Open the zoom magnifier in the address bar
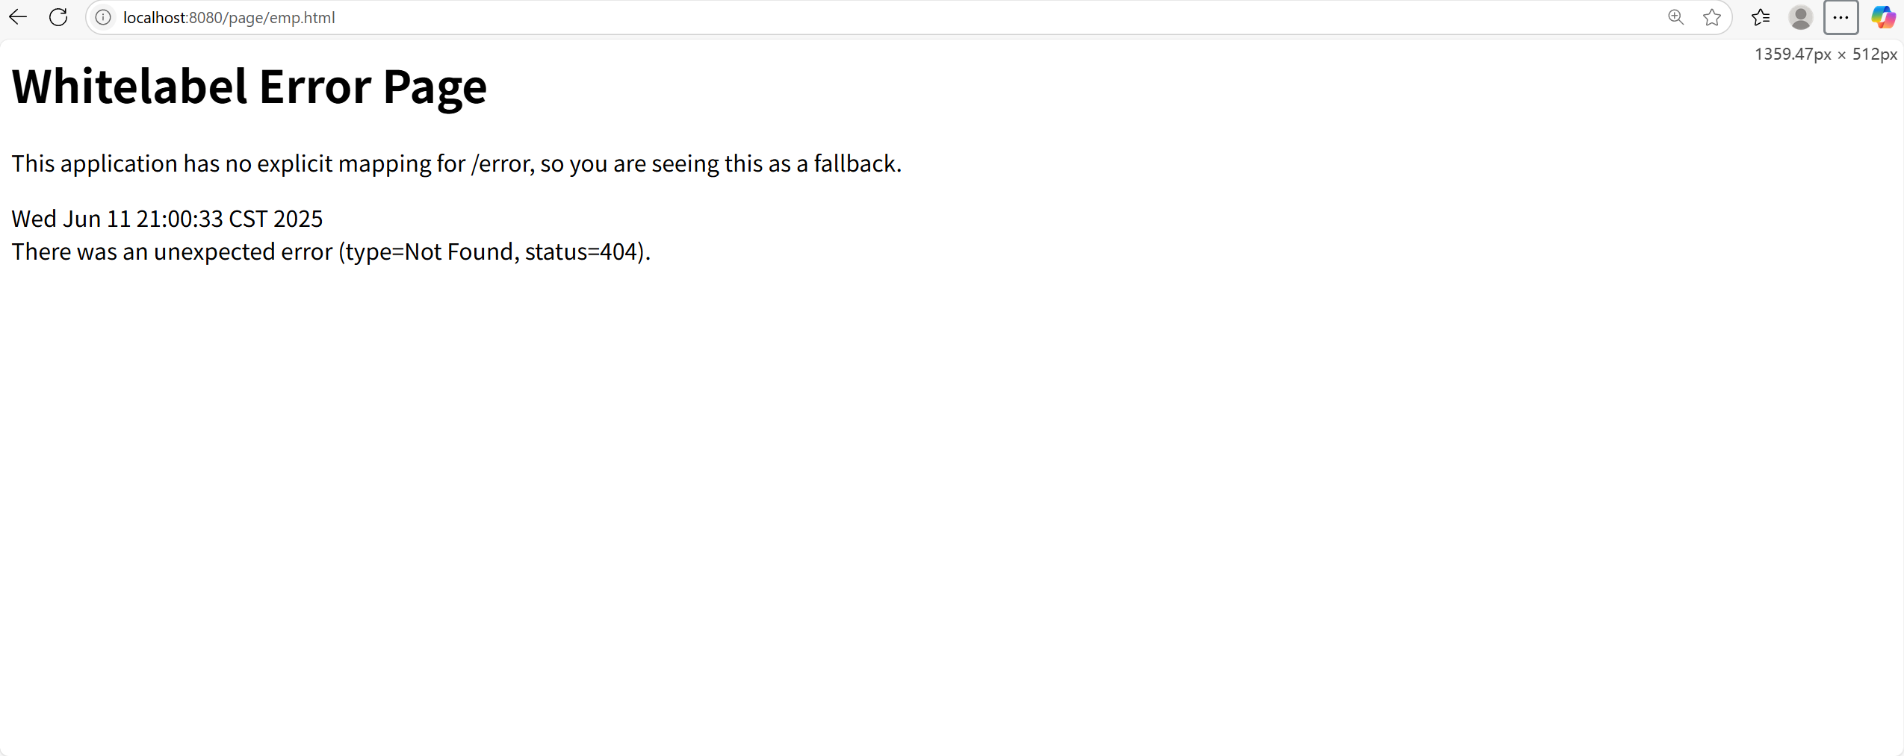This screenshot has width=1904, height=756. tap(1675, 17)
